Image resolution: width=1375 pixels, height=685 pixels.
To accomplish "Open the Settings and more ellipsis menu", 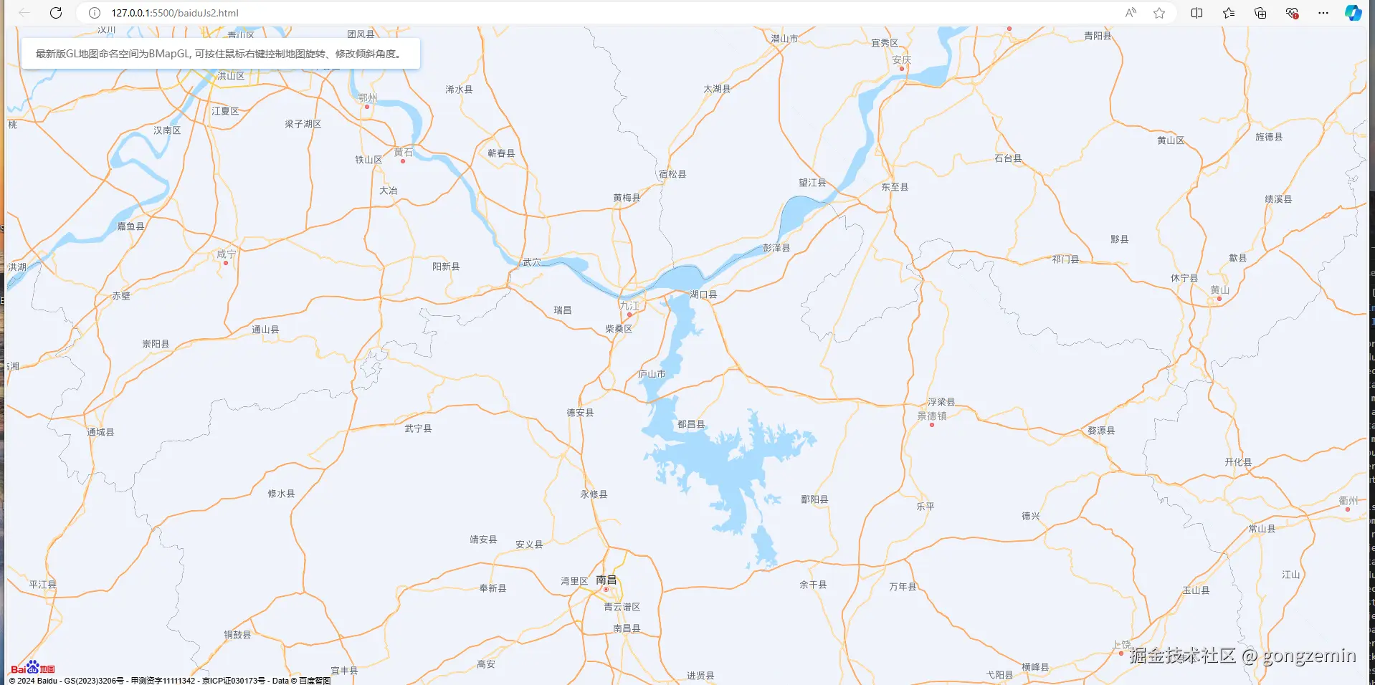I will (1323, 13).
